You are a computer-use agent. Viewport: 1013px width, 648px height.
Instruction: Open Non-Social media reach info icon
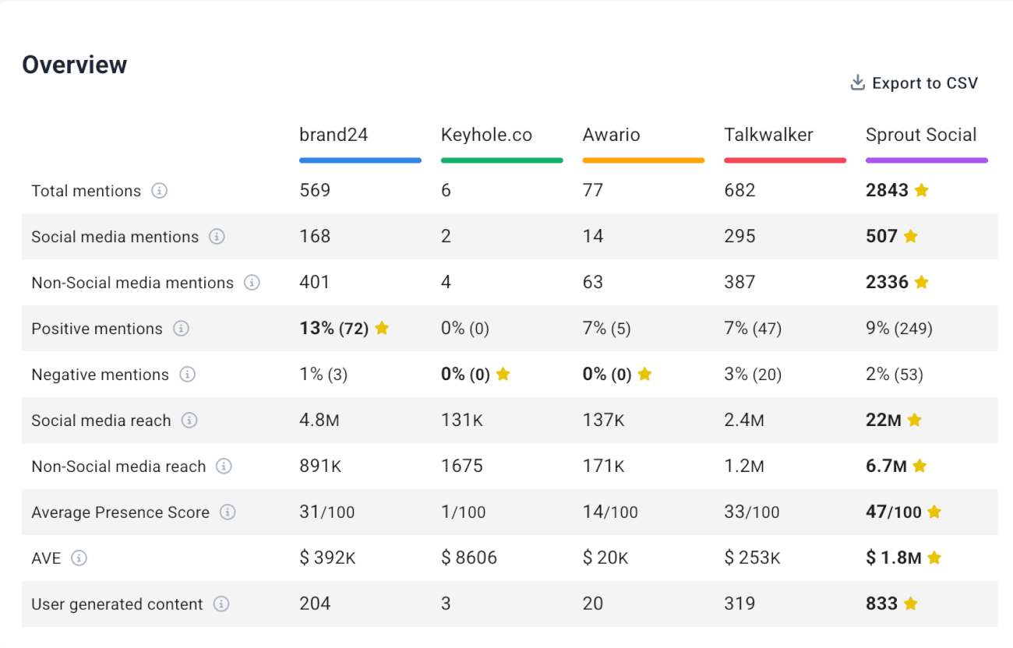224,467
